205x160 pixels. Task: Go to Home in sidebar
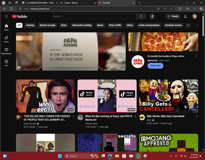[6, 27]
